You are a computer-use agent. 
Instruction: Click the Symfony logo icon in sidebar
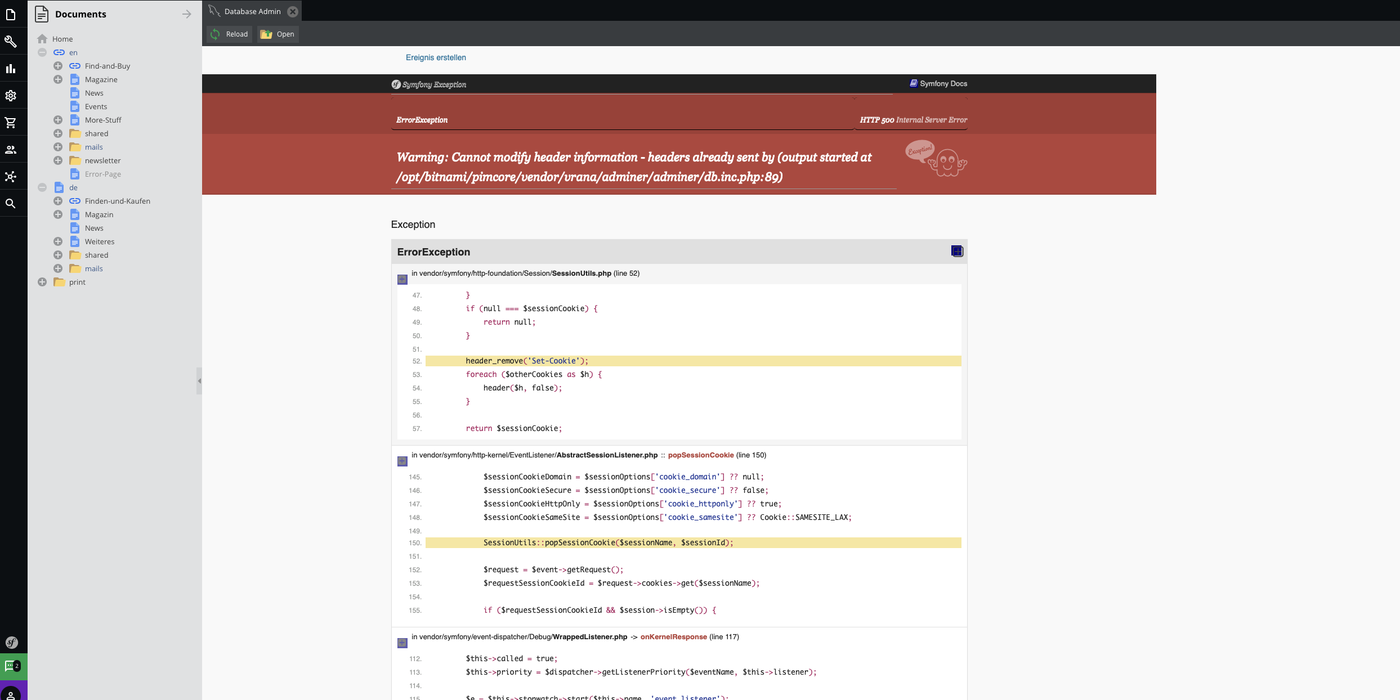[11, 642]
